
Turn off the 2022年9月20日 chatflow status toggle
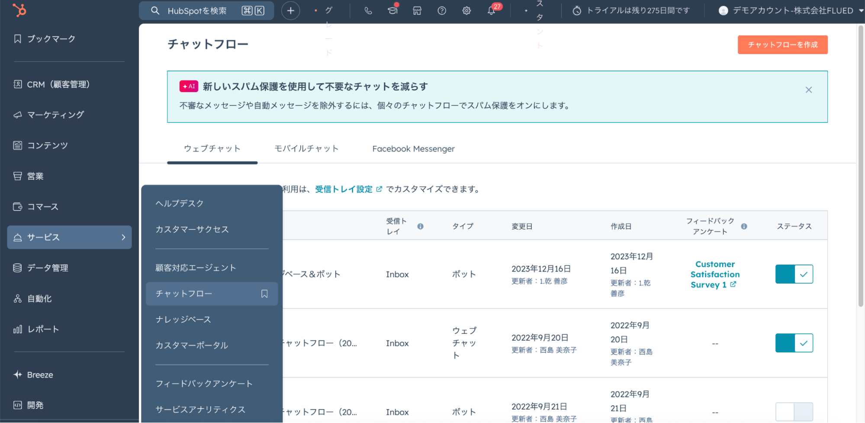794,343
